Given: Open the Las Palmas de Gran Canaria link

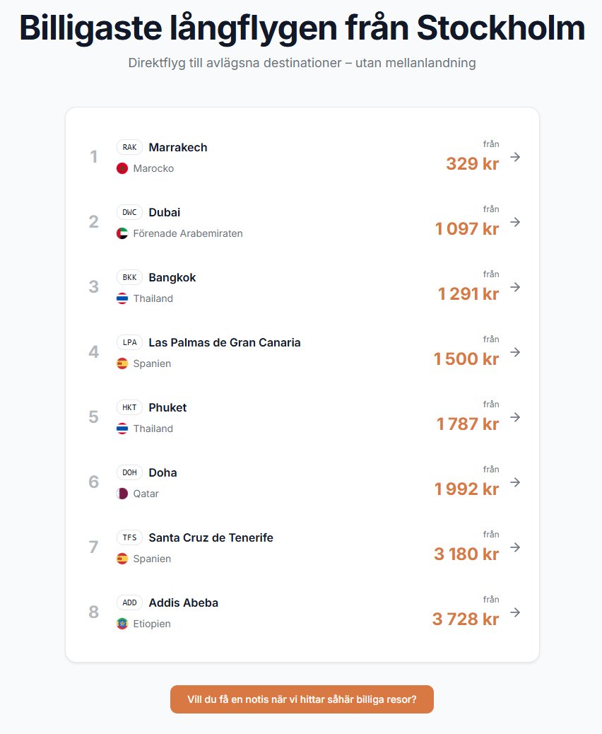Looking at the screenshot, I should click(225, 343).
